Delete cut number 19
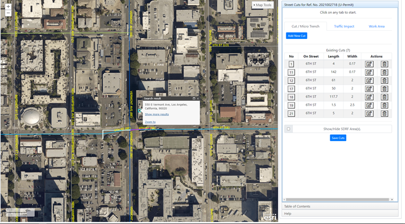405x224 pixels. click(x=384, y=105)
